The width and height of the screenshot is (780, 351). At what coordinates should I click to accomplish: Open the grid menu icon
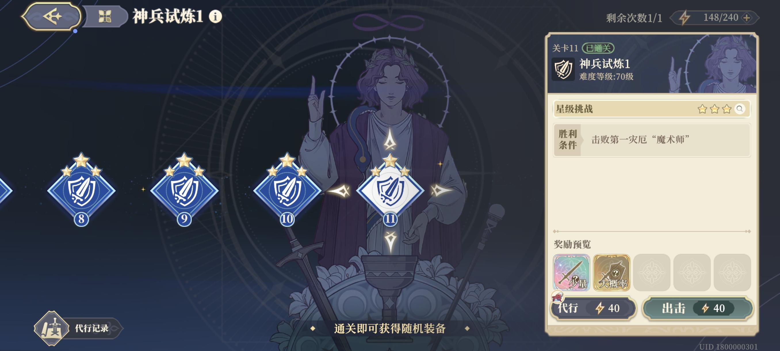tap(105, 16)
